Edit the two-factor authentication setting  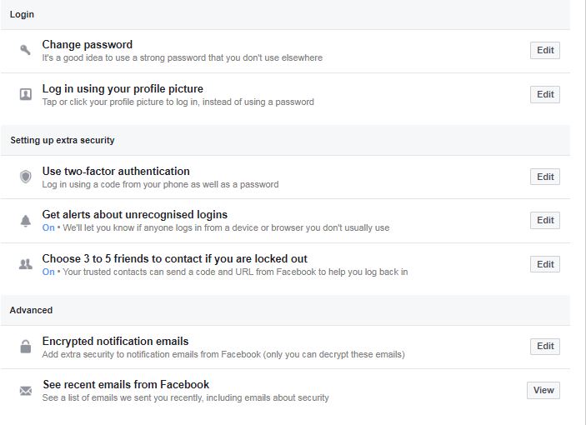point(545,177)
